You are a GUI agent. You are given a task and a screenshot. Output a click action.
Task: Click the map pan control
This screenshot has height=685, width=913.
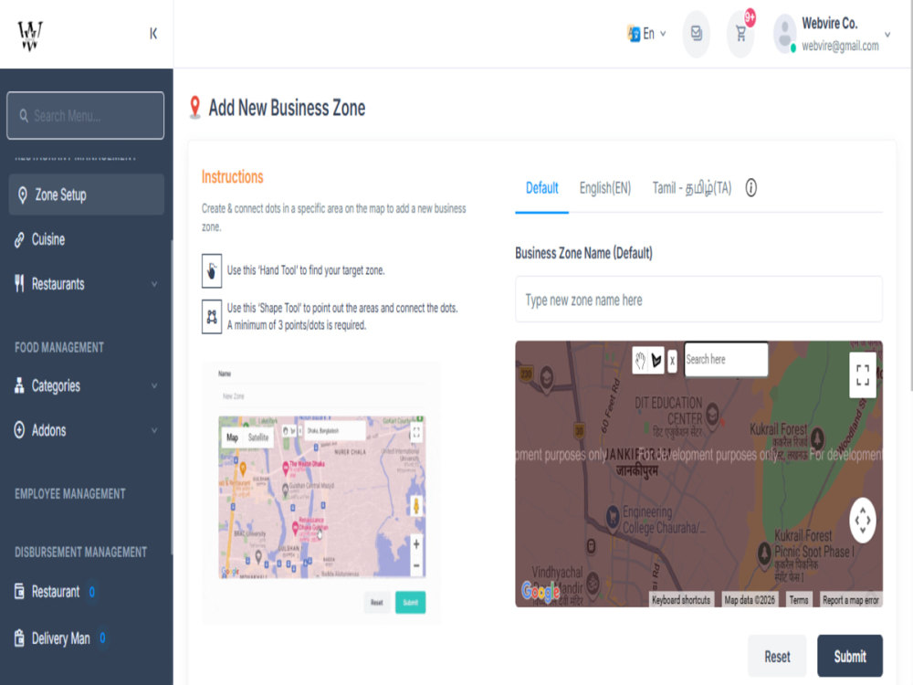coord(863,521)
